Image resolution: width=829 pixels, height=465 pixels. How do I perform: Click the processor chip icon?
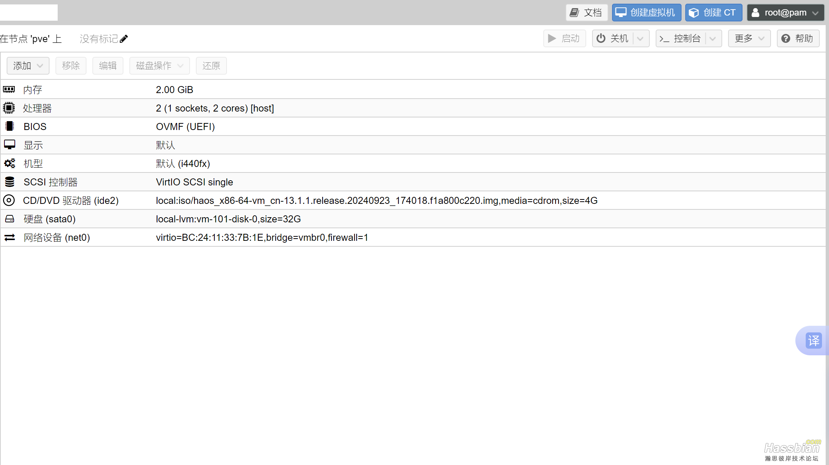pos(9,108)
